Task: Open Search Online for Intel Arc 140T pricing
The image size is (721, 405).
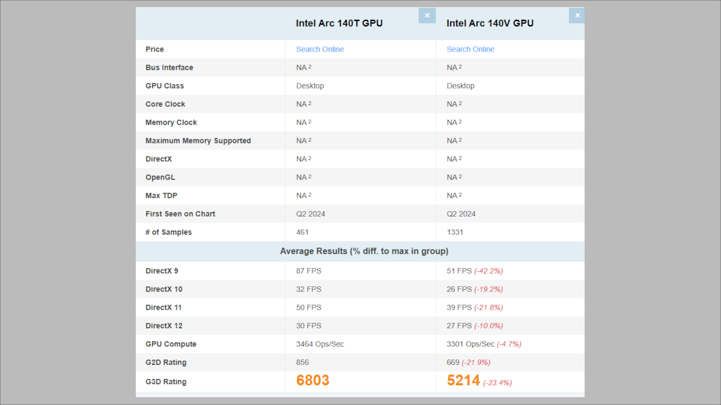Action: pos(320,49)
